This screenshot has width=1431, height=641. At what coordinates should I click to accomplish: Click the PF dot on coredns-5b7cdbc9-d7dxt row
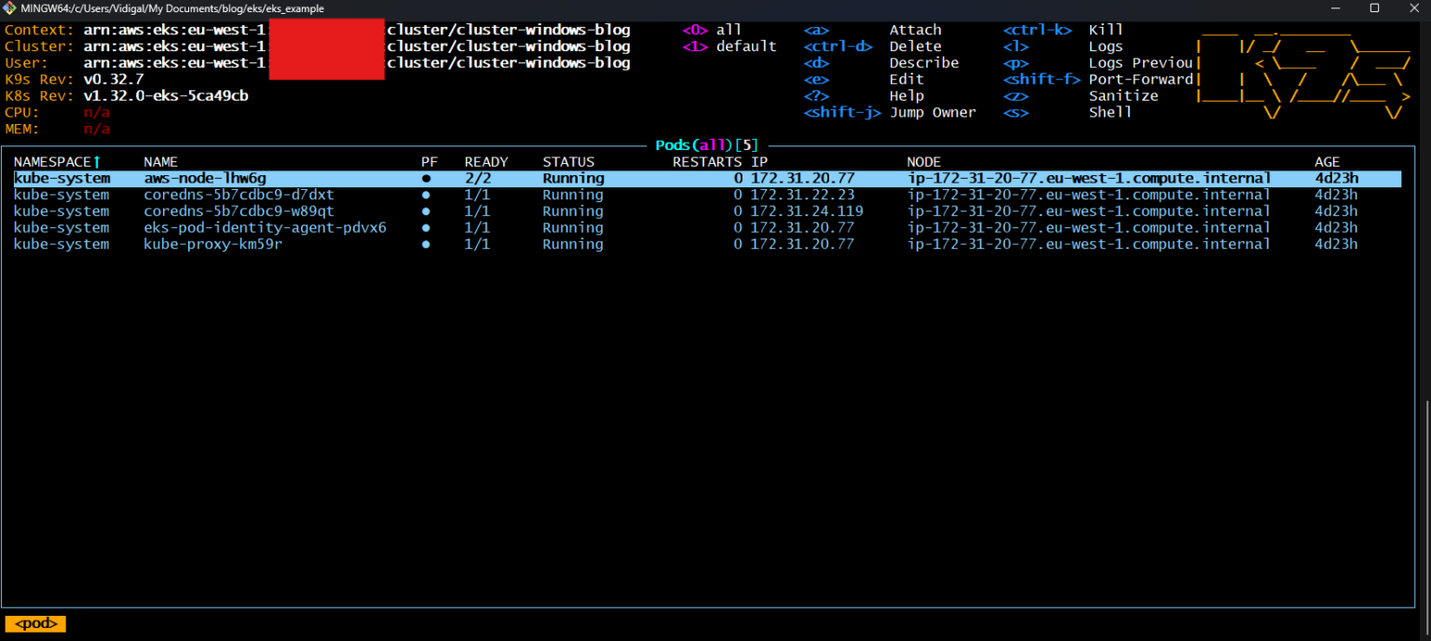click(426, 194)
